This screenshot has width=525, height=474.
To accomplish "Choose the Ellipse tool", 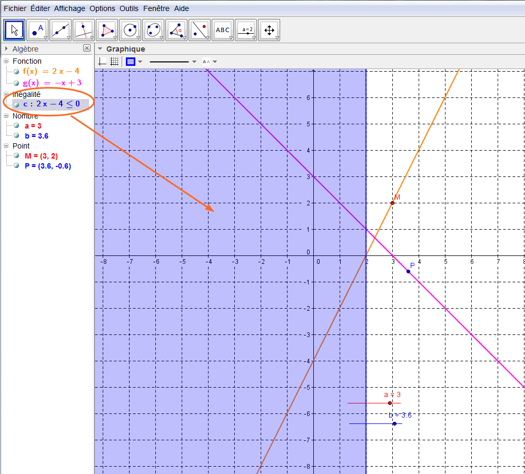I will point(153,30).
